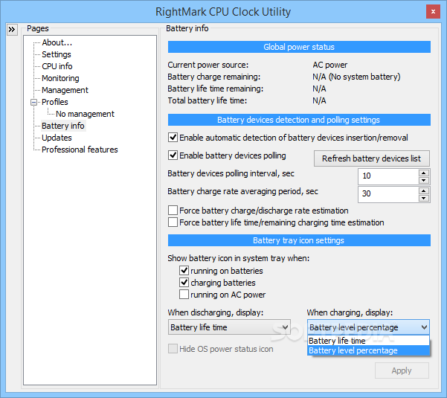This screenshot has width=447, height=398.
Task: Close the RightMark CPU Clock Utility window
Action: [x=433, y=12]
